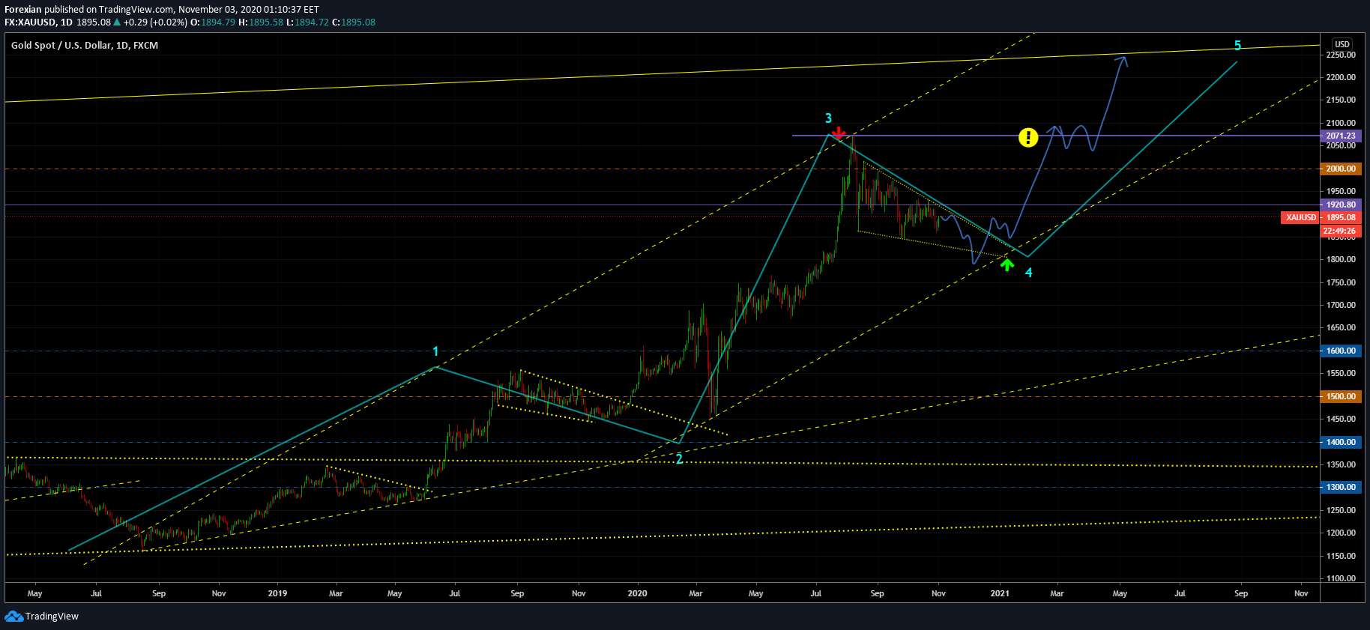Click the 1700.00 price axis value
Viewport: 1370px width, 630px height.
pyautogui.click(x=1341, y=305)
